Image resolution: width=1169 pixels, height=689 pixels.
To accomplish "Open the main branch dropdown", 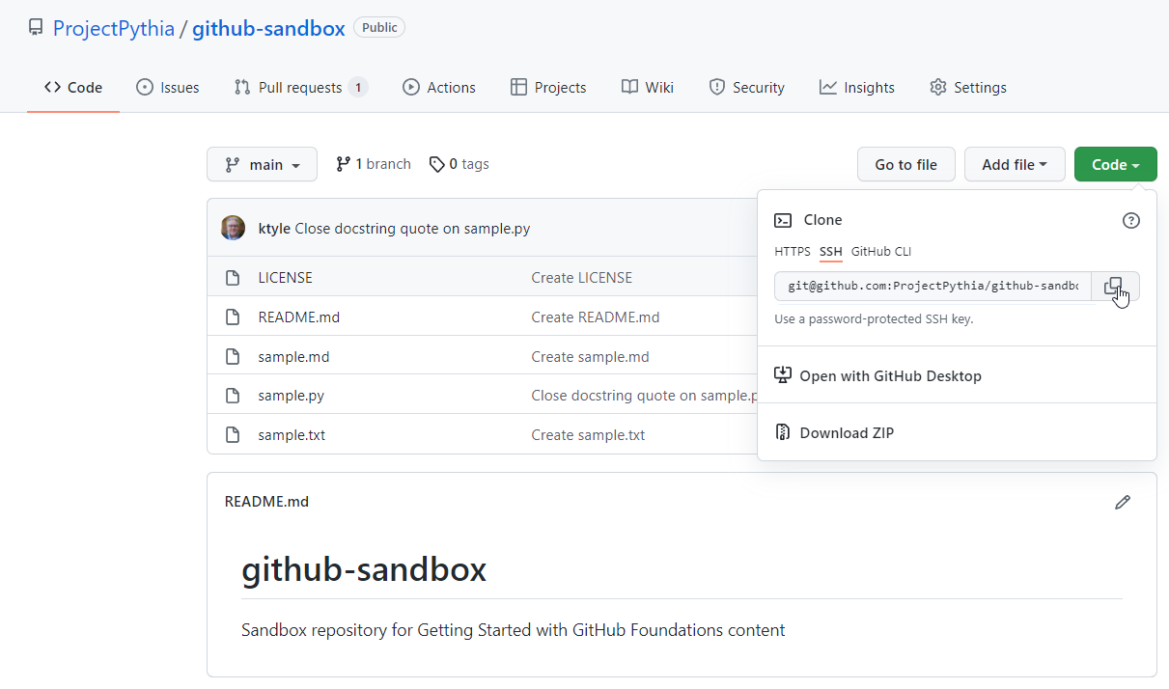I will point(262,164).
